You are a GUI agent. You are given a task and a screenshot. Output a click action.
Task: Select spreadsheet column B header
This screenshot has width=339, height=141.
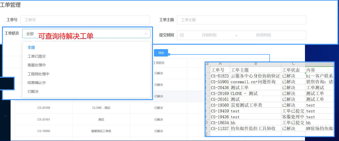click(255, 64)
